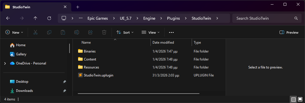Close the StudioTwin tab
Image resolution: width=305 pixels, height=103 pixels.
[65, 7]
